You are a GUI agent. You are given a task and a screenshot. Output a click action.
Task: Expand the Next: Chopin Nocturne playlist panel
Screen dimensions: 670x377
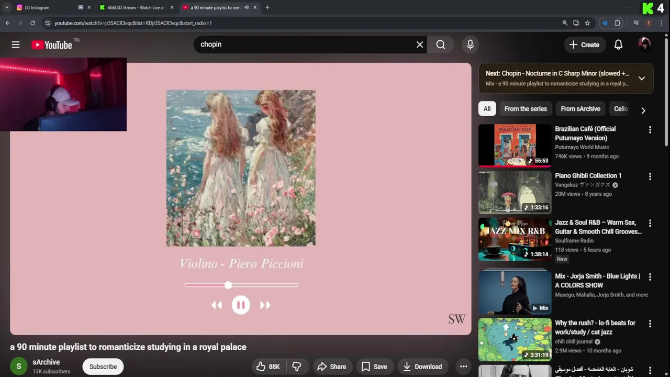642,79
